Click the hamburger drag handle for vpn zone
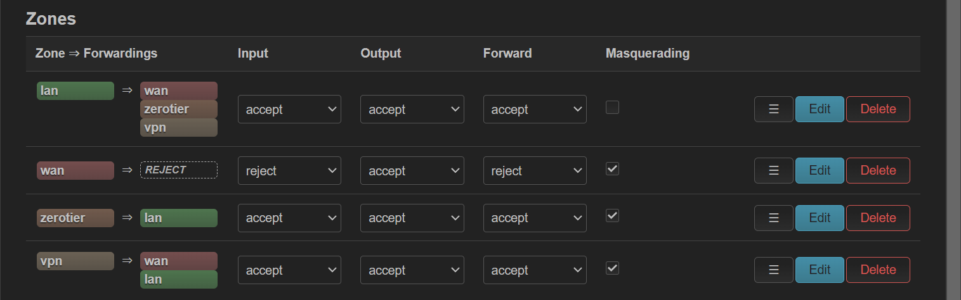This screenshot has width=961, height=300. pyautogui.click(x=773, y=270)
